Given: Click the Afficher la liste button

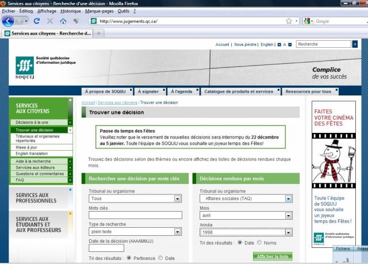Looking at the screenshot, I should pyautogui.click(x=273, y=257).
